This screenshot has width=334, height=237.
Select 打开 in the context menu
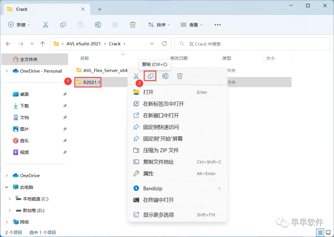coord(177,92)
